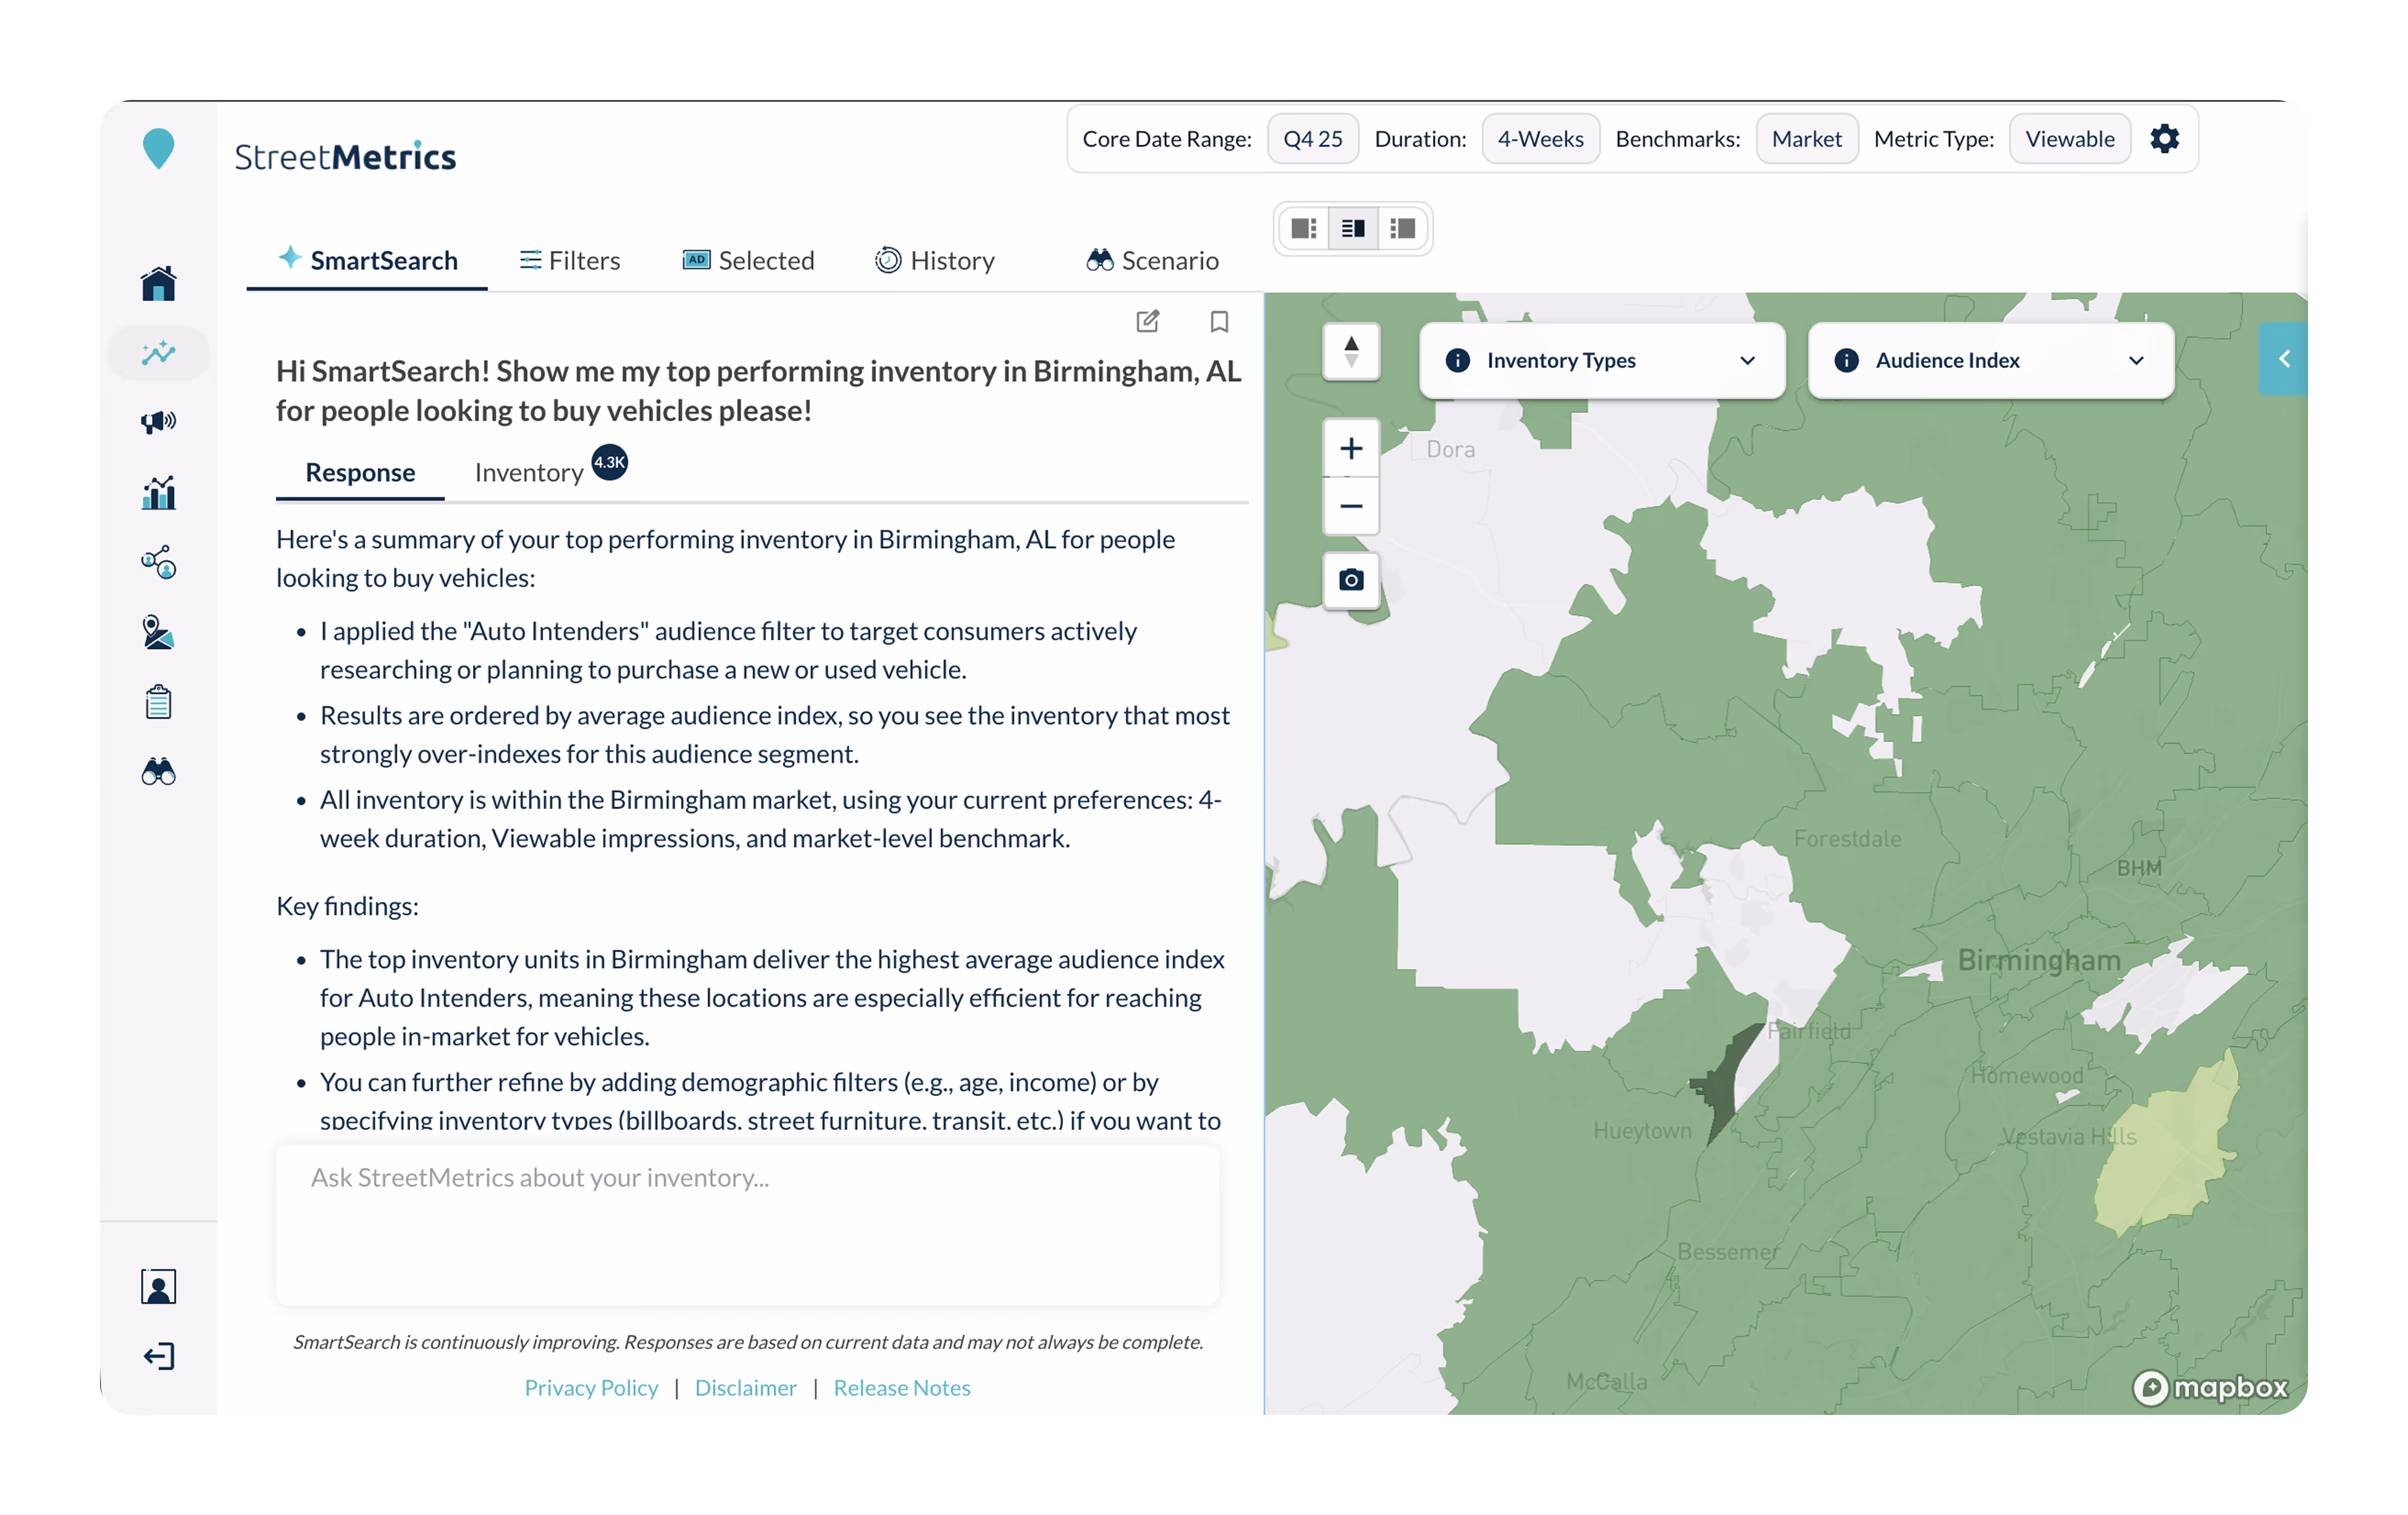
Task: Switch to the Response sub-tab
Action: coord(360,472)
